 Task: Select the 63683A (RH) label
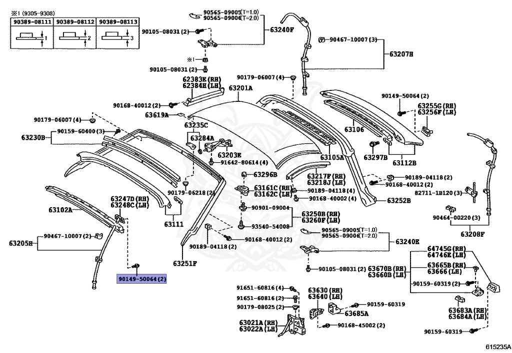pyautogui.click(x=467, y=310)
